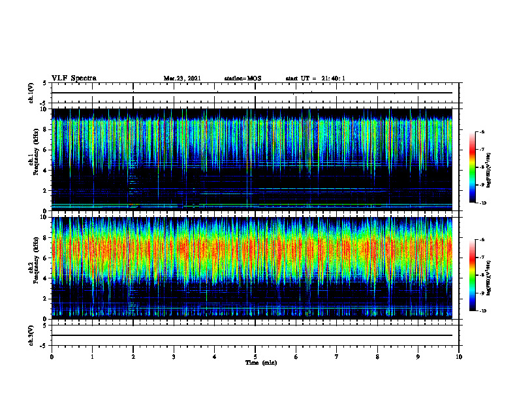Click time axis tick label "1"

(92, 357)
